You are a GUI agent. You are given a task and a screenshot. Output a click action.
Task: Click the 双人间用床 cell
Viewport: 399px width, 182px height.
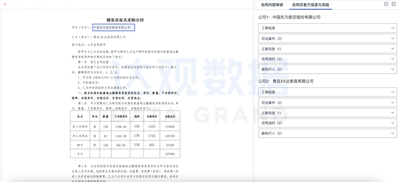(80, 126)
